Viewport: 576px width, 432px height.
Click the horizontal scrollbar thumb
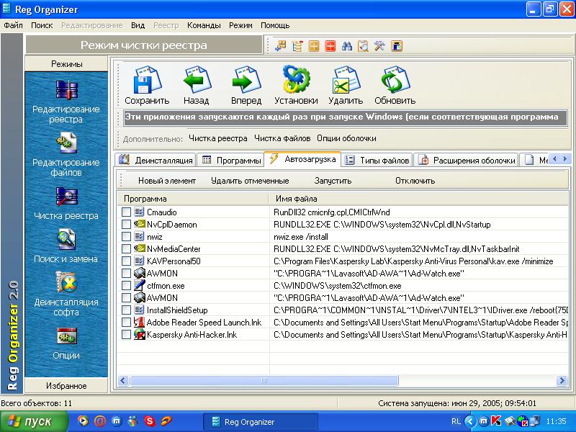264,381
